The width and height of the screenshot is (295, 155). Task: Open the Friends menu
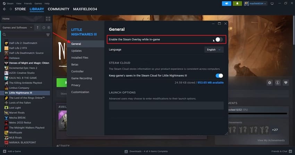28,3
